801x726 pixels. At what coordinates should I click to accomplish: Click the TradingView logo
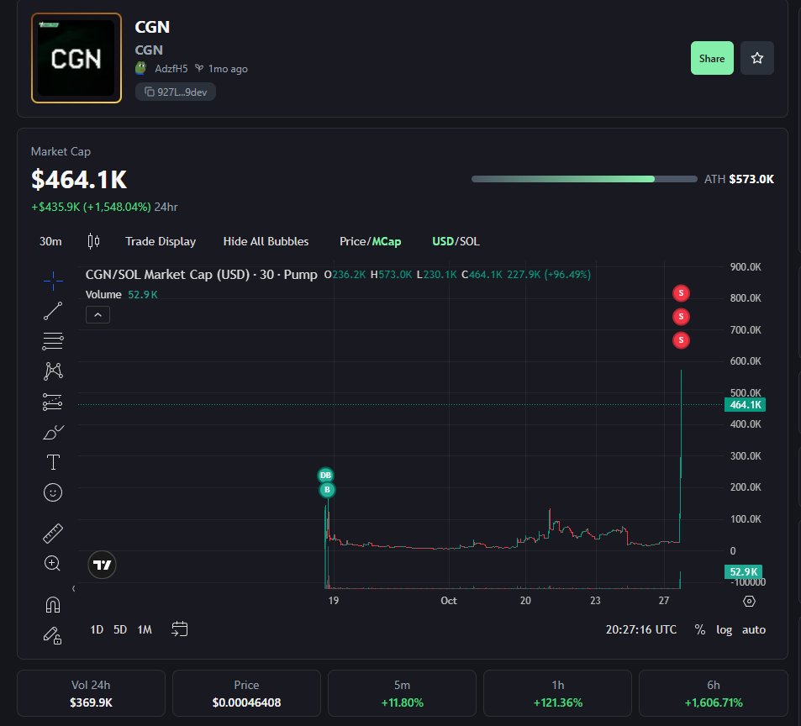103,565
